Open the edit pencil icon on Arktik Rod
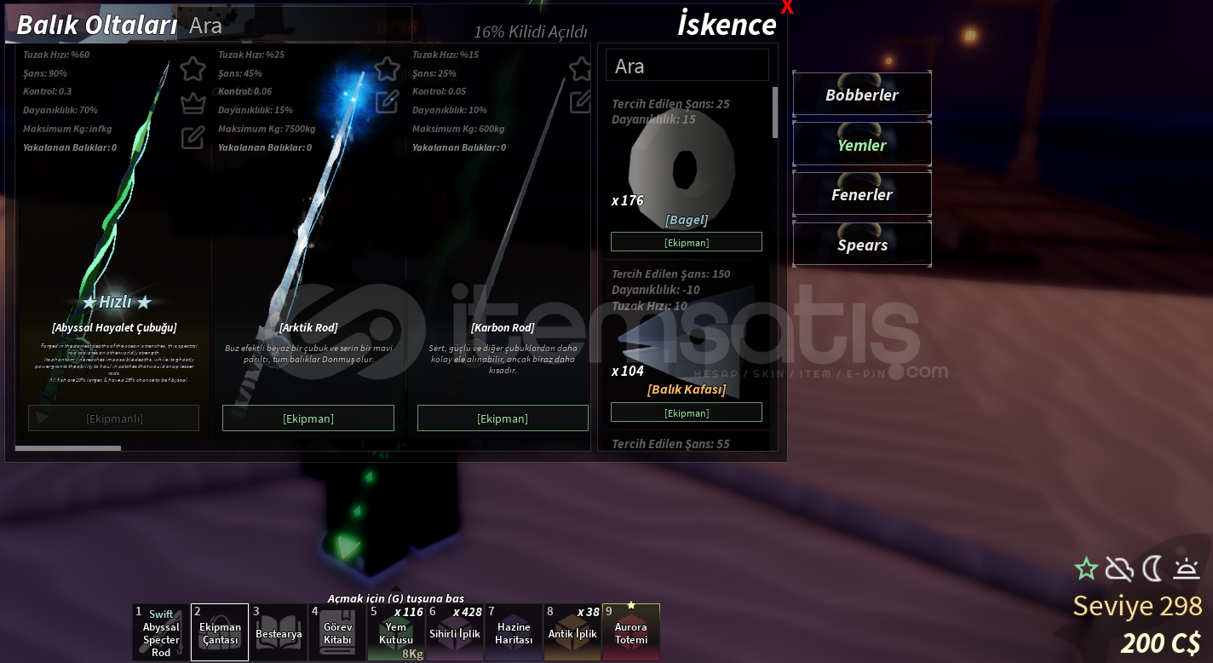Screen dimensions: 1213x663 click(x=388, y=102)
